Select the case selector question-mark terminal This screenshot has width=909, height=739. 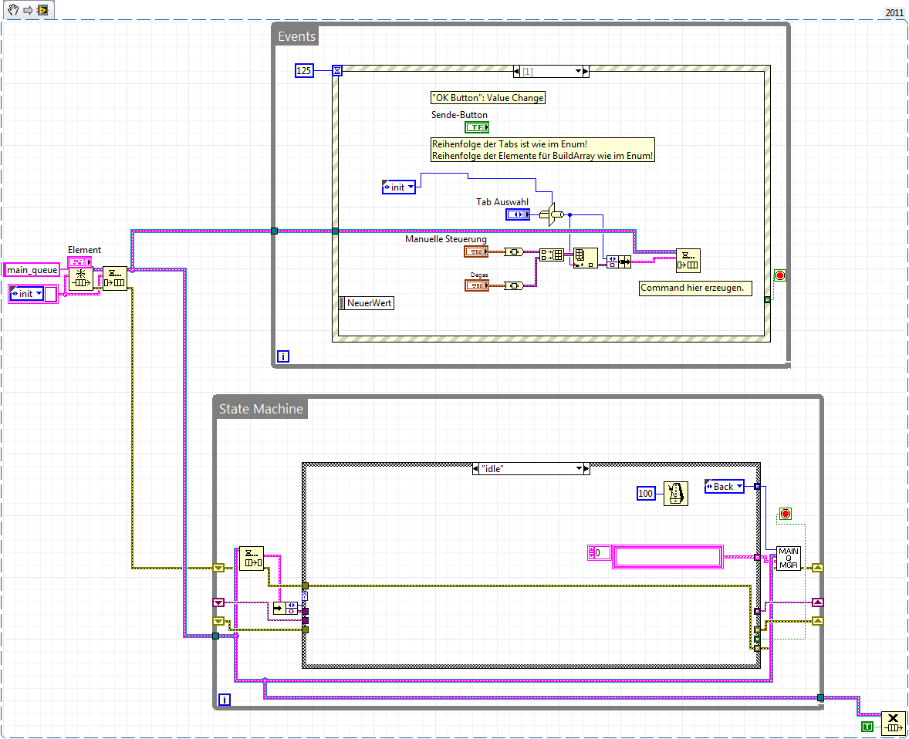pyautogui.click(x=305, y=596)
